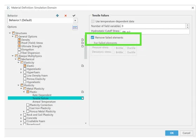Collapse the Structures tree node
The image size is (196, 139).
(x=10, y=33)
